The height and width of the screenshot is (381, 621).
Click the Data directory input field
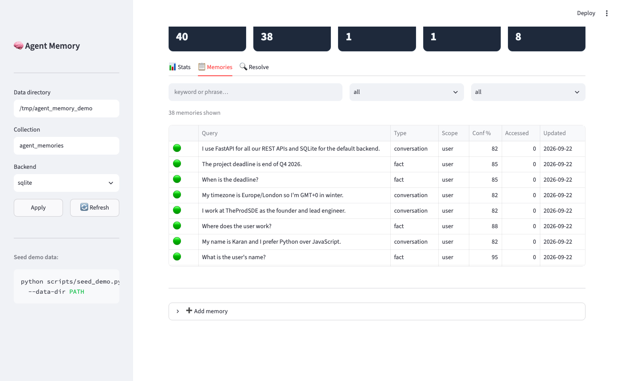pos(67,108)
